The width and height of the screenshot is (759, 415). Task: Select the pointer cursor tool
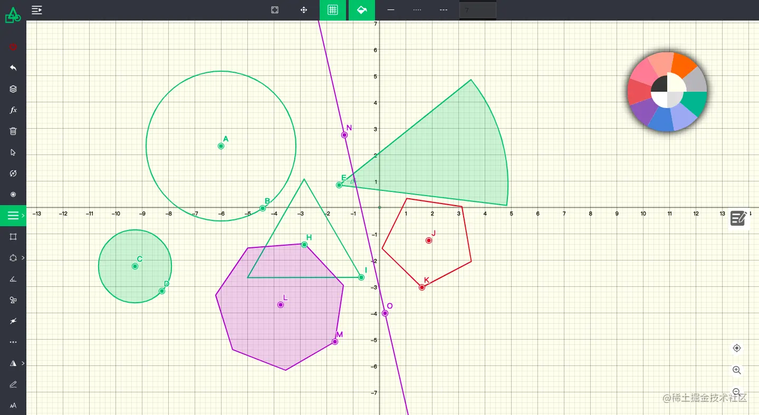click(x=13, y=152)
